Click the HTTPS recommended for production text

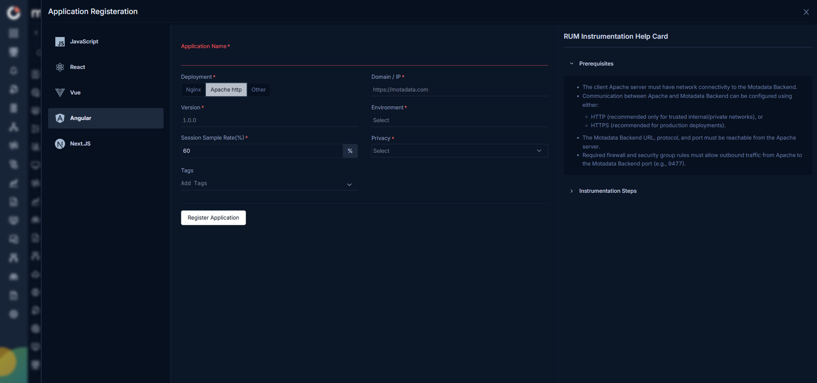(658, 126)
